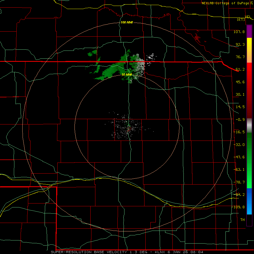
Task: Select the -32.0 scale value
Action: tap(239, 145)
